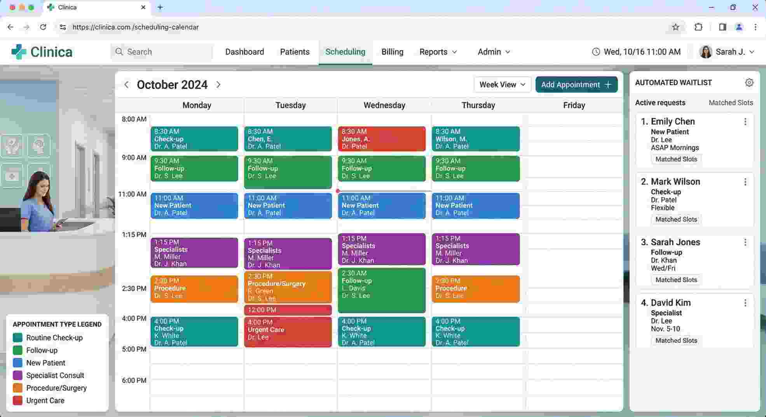Bookmark the page using the star icon
Image resolution: width=766 pixels, height=417 pixels.
coord(675,27)
